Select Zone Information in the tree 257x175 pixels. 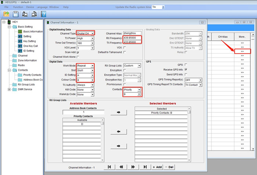coord(28,60)
